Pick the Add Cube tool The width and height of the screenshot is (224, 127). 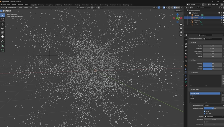click(2, 50)
